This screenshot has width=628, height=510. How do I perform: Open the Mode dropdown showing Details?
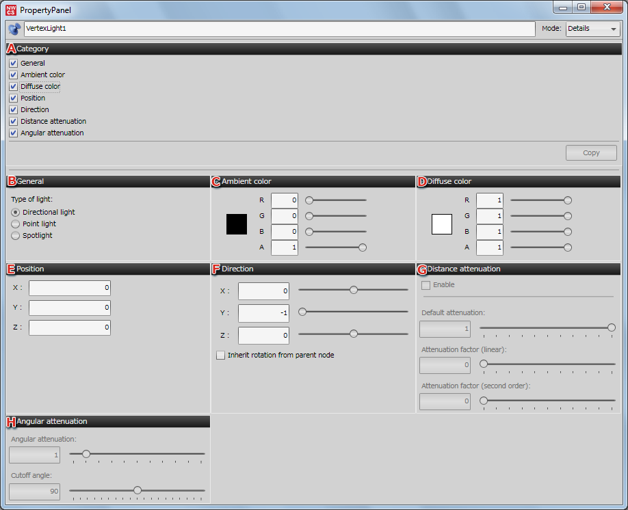(x=592, y=29)
